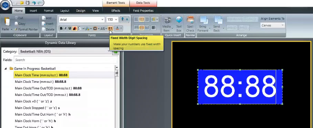313x128 pixels.
Task: Click Add in the Layout group
Action: [47, 18]
